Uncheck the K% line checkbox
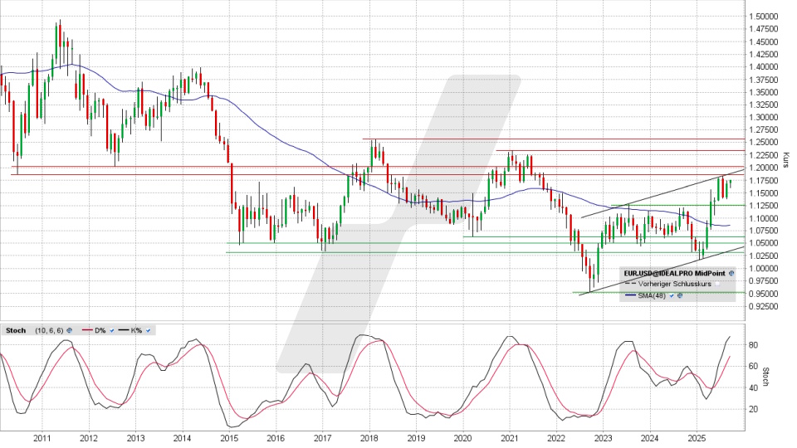The image size is (797, 448). (x=148, y=331)
